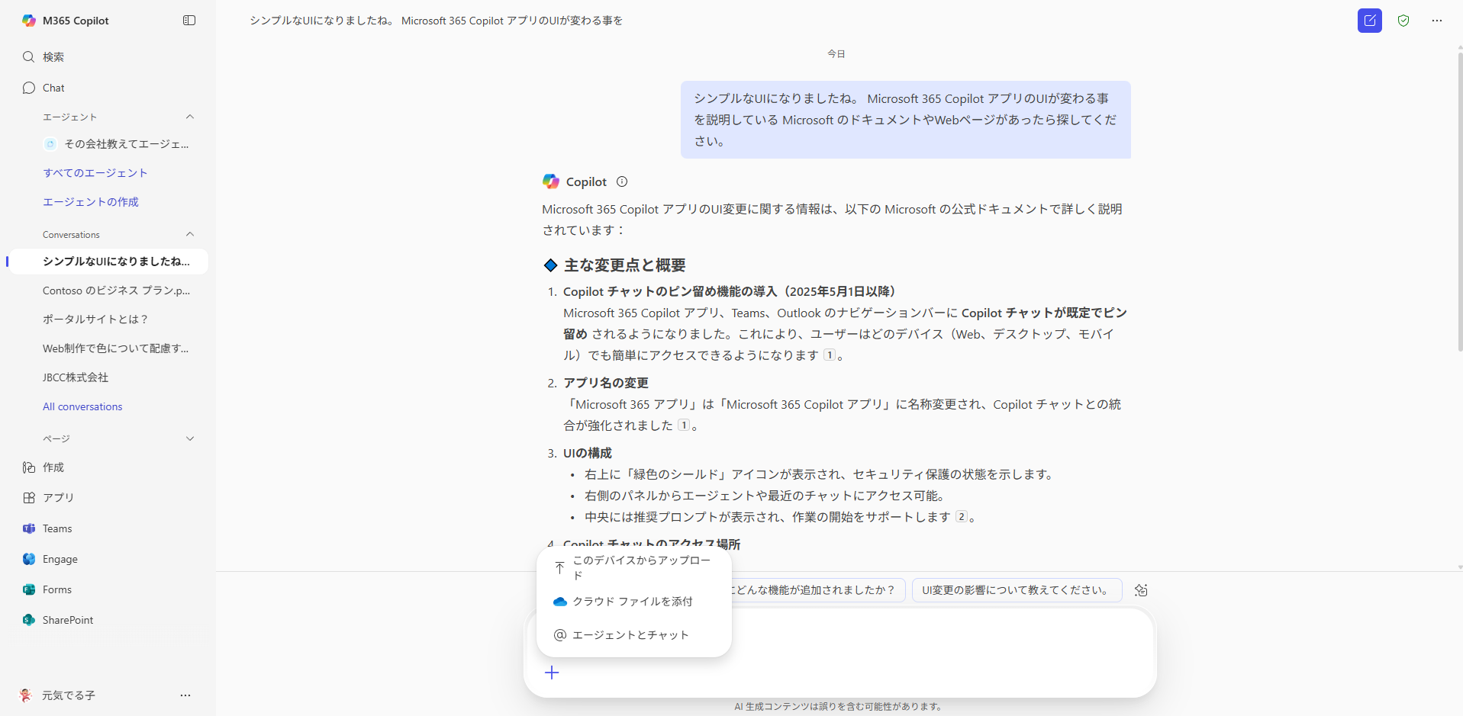This screenshot has width=1463, height=716.
Task: Open citation 1 after アクセスできるようになります
Action: [830, 355]
